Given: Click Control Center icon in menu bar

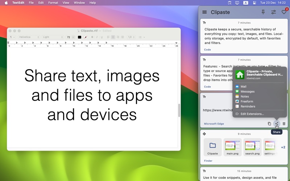Looking at the screenshot, I should point(254,3).
